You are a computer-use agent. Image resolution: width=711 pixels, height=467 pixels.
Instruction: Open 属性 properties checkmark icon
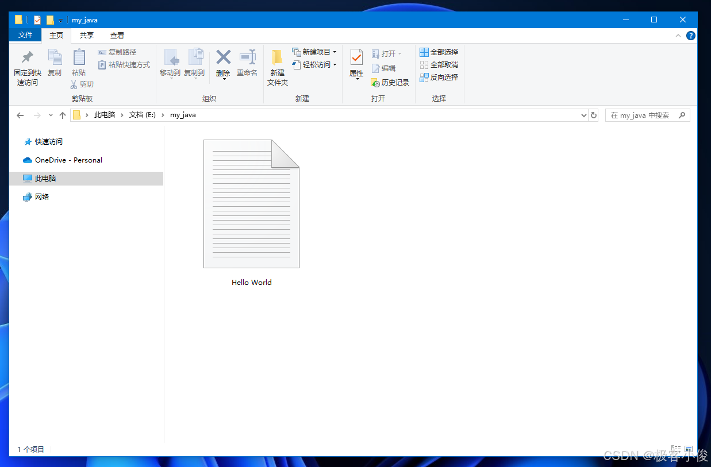coord(356,57)
